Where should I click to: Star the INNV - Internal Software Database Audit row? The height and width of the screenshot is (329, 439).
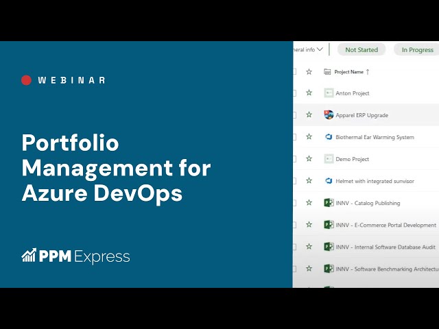coord(309,247)
